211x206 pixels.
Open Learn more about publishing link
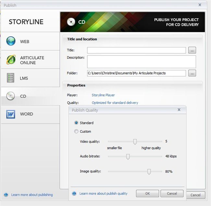32,195
